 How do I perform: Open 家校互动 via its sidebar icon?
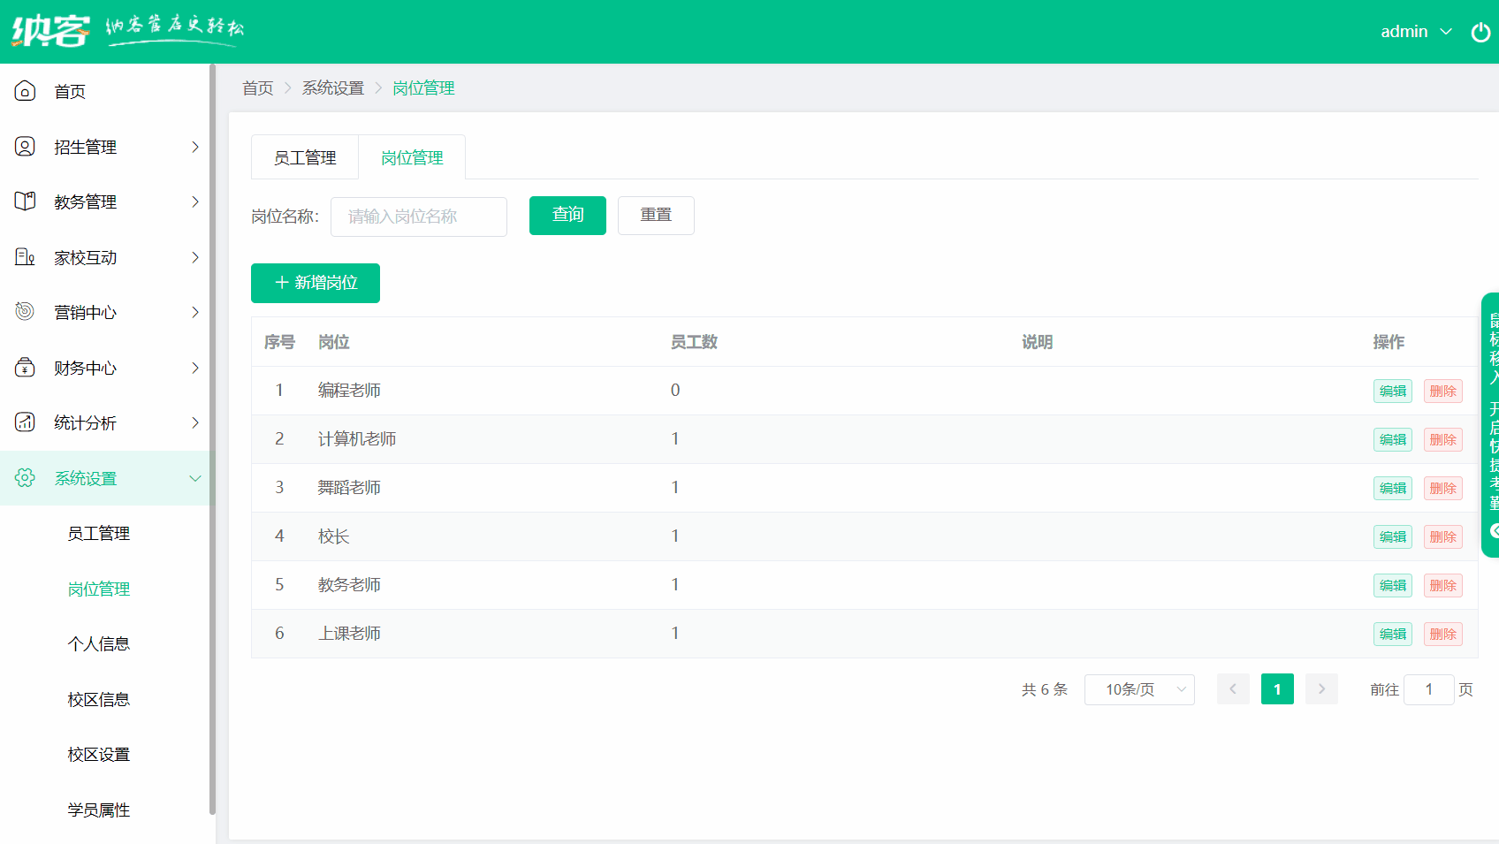coord(25,257)
